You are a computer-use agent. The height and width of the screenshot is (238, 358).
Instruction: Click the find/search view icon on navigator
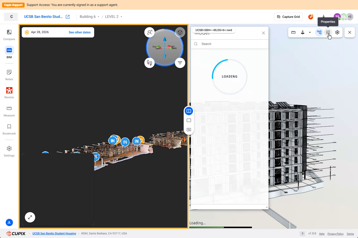point(150,32)
